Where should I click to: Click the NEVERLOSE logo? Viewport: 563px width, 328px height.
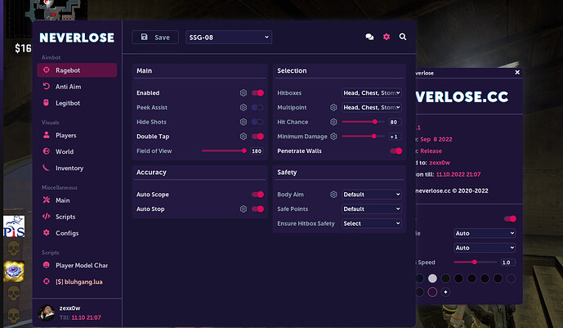pos(77,38)
